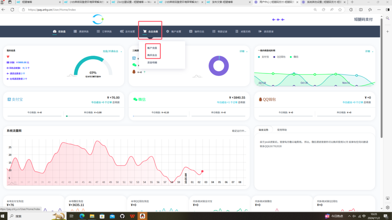Switch to the 使用帮助 tab

(x=282, y=130)
